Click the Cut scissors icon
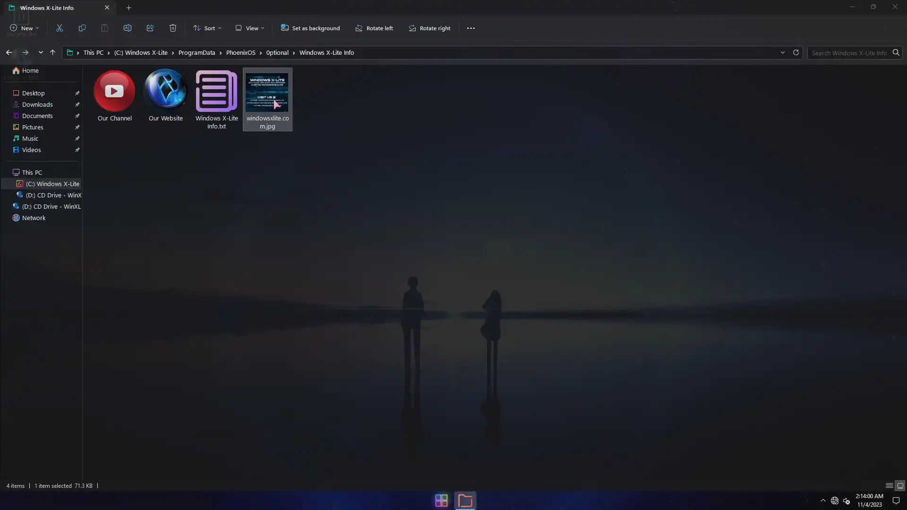 coord(60,28)
